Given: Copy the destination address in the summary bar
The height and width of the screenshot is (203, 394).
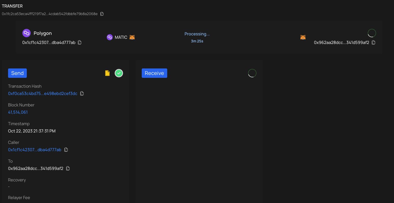Looking at the screenshot, I should point(373,42).
